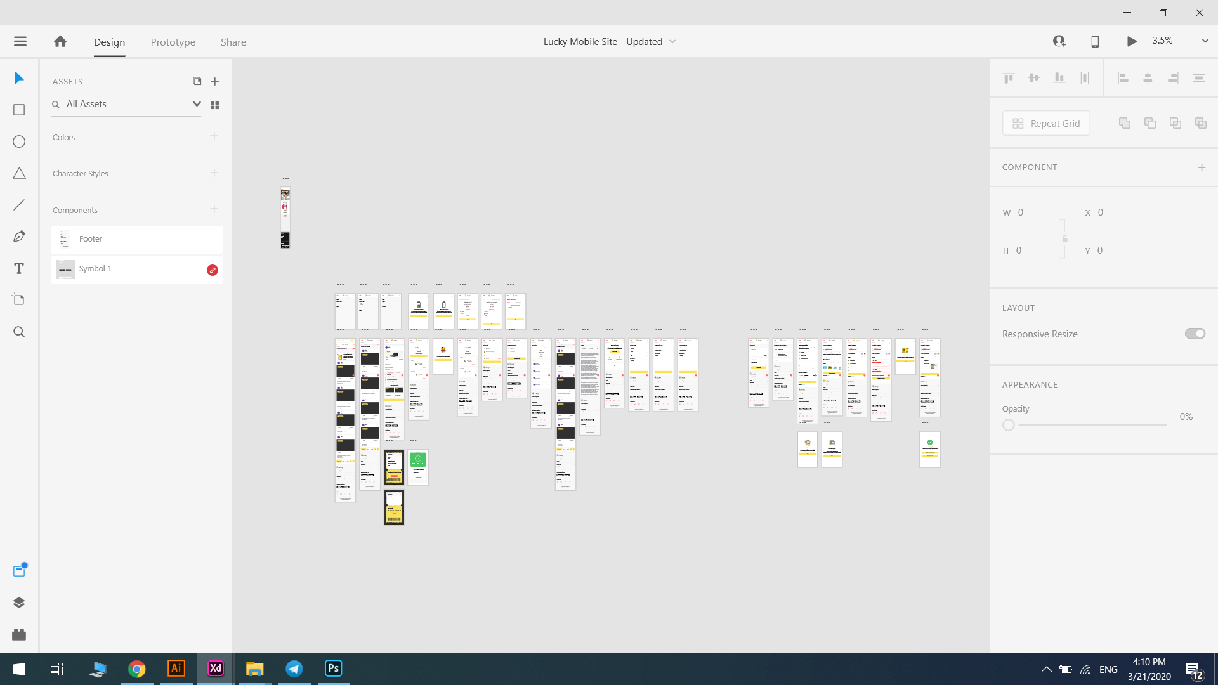Open the document title dropdown arrow
Image resolution: width=1218 pixels, height=685 pixels.
click(672, 42)
